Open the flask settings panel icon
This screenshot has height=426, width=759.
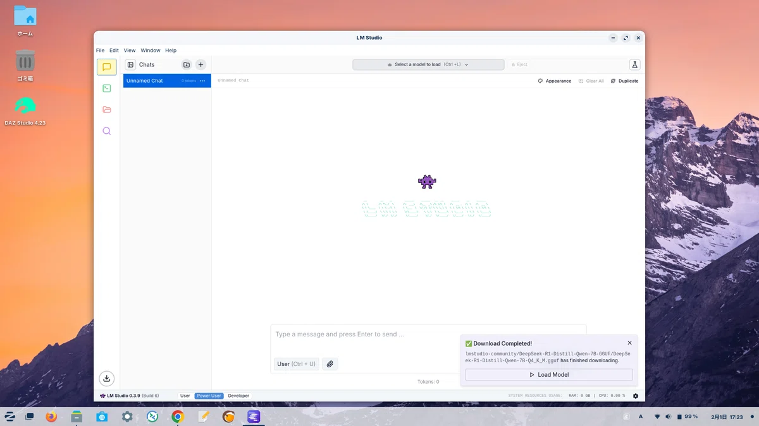(634, 64)
